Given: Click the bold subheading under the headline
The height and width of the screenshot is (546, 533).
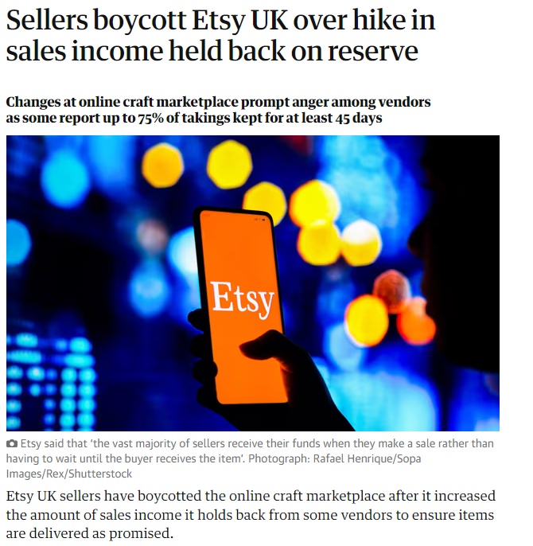Looking at the screenshot, I should (218, 110).
